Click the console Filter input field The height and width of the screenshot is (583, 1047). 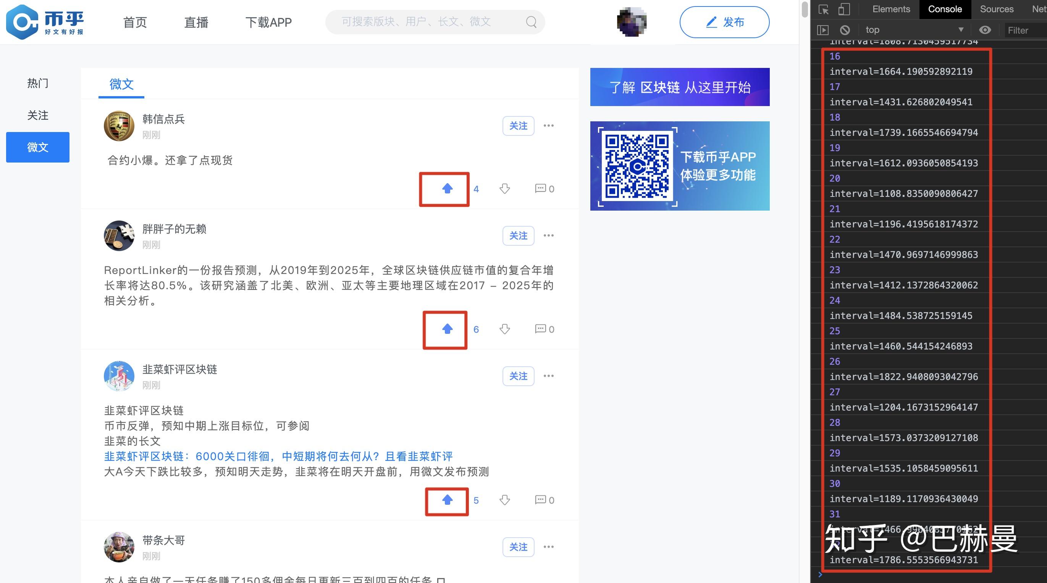1024,30
